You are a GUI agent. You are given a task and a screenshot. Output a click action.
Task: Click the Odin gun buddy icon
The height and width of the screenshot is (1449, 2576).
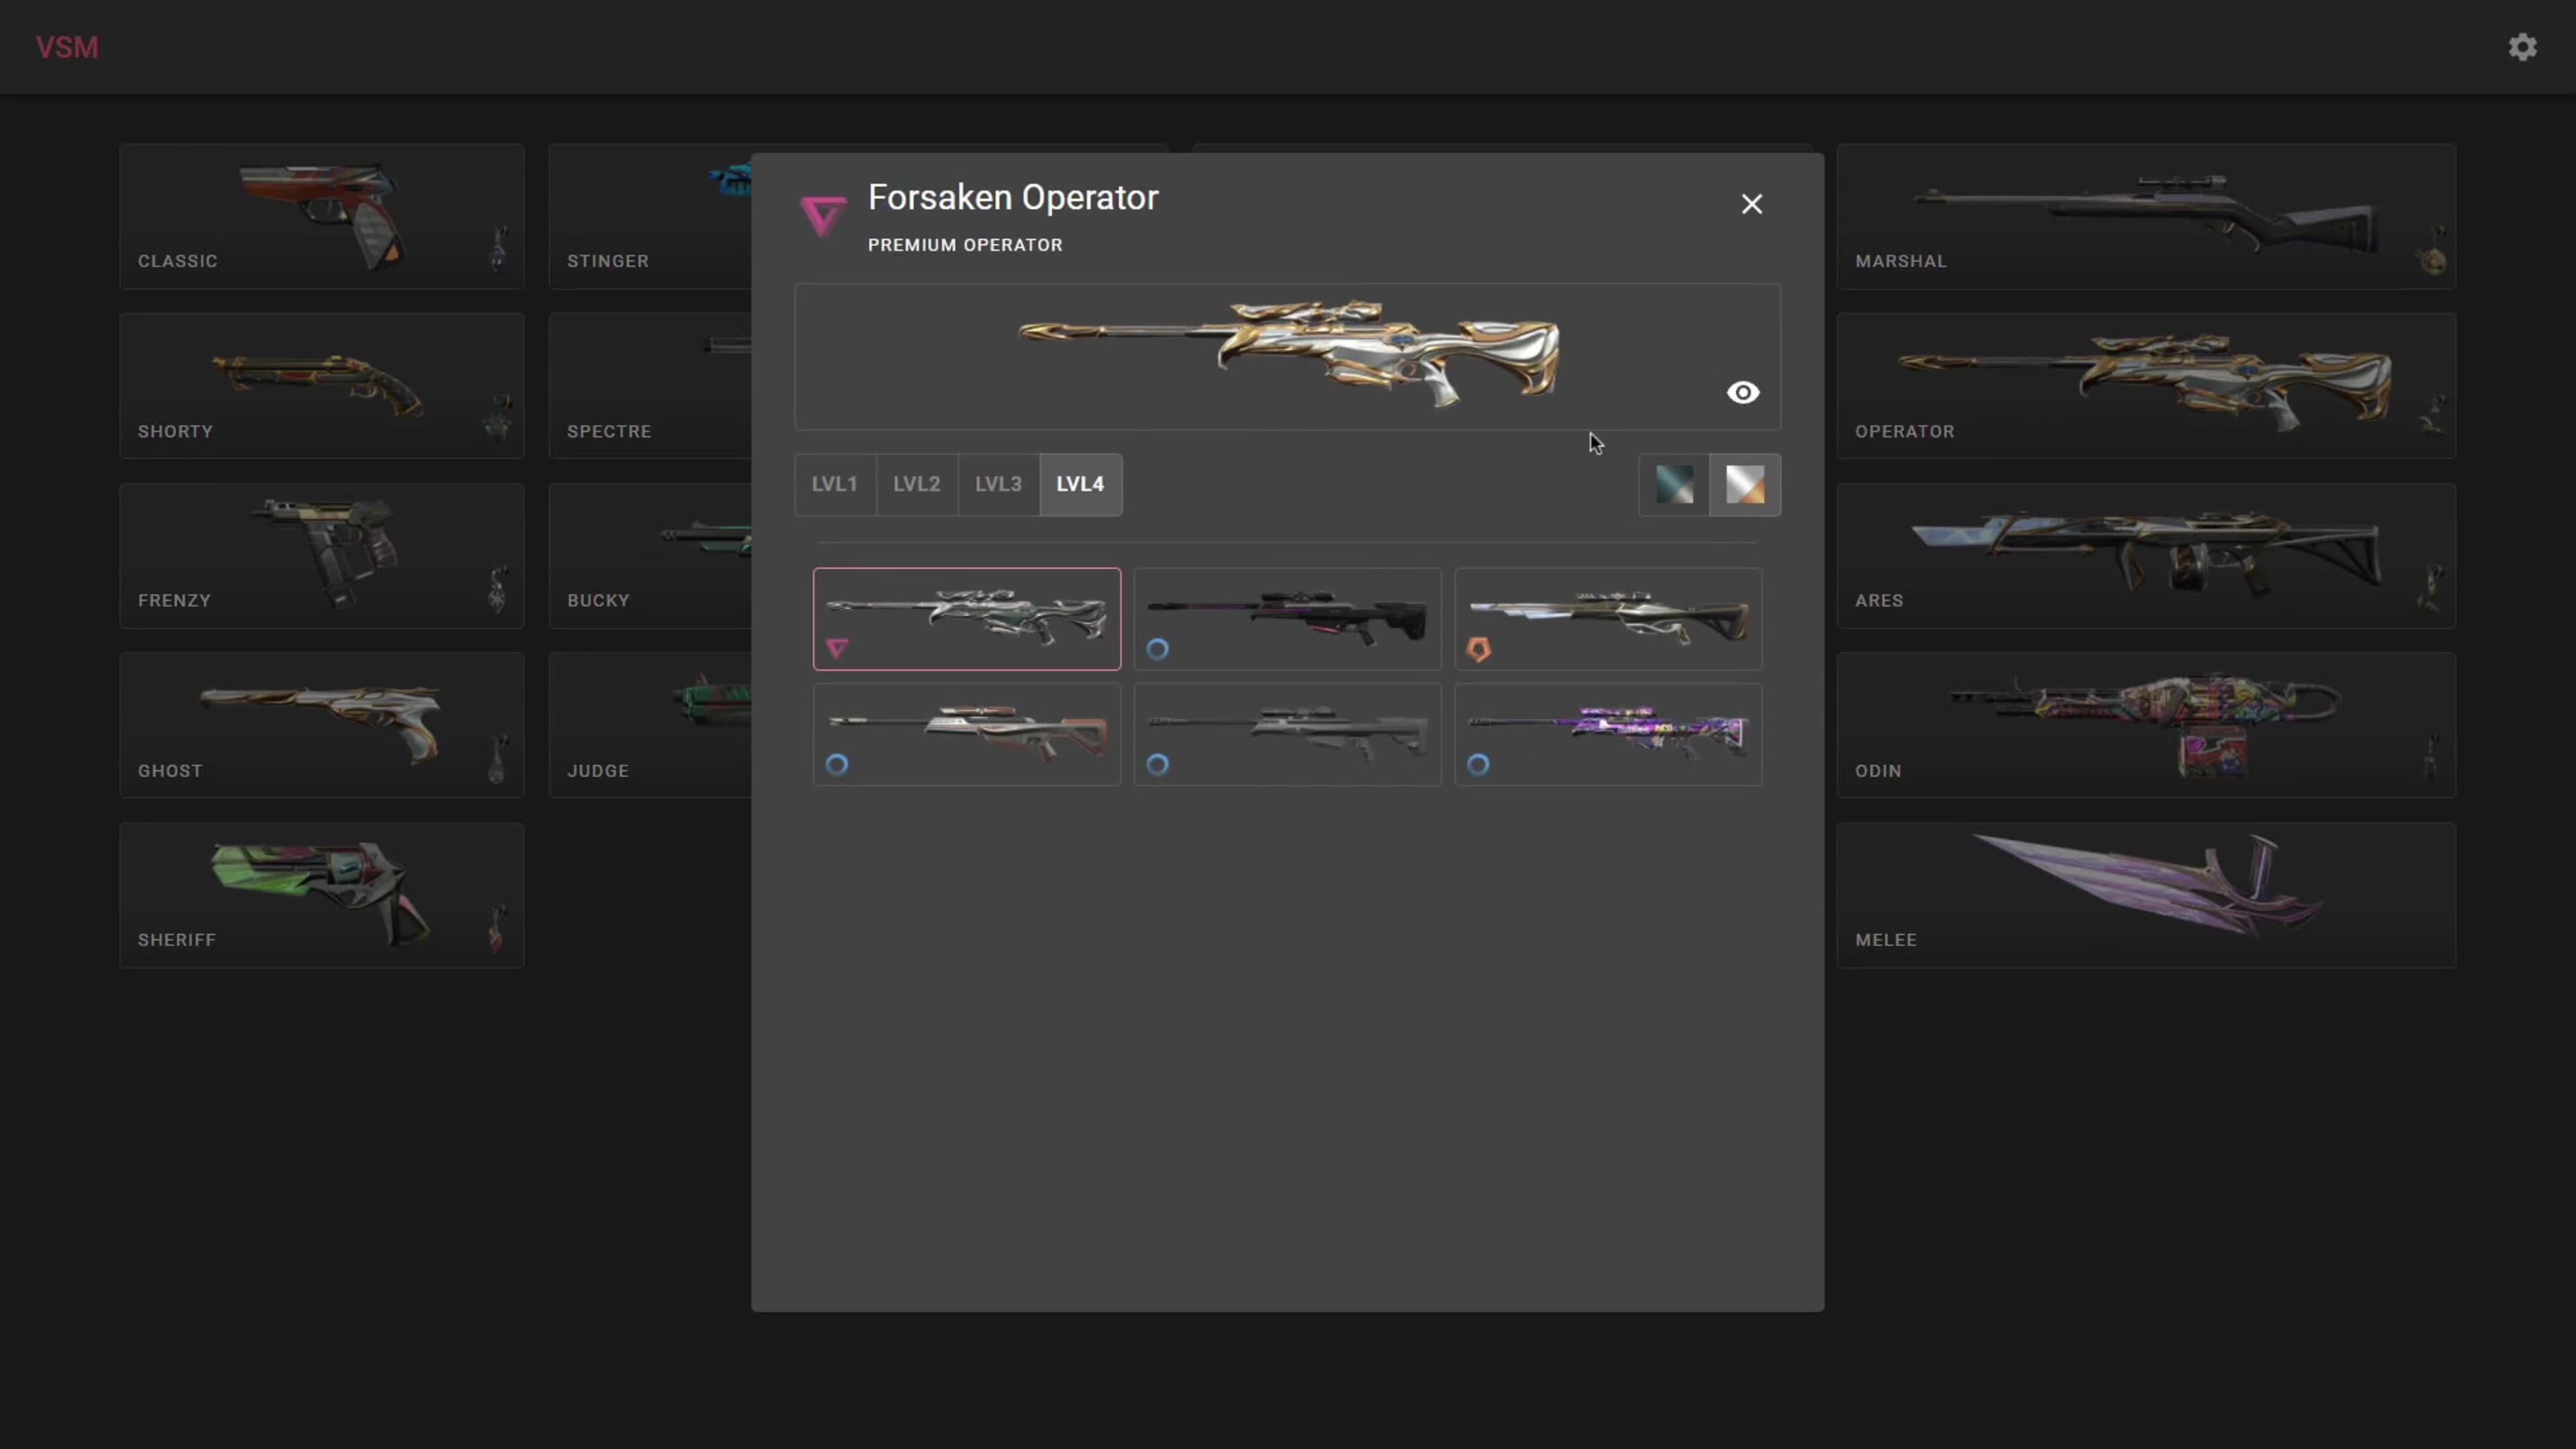coord(2431,757)
